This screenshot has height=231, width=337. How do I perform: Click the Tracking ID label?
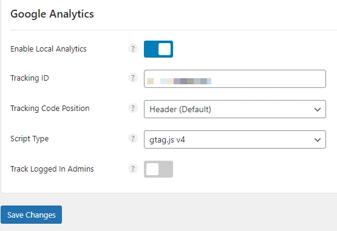point(30,78)
